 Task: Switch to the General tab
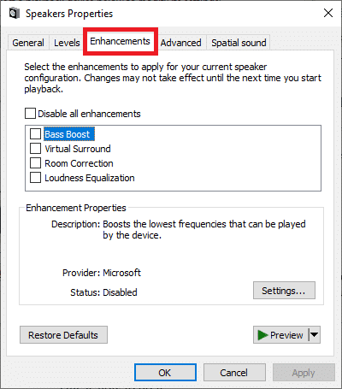pos(28,43)
